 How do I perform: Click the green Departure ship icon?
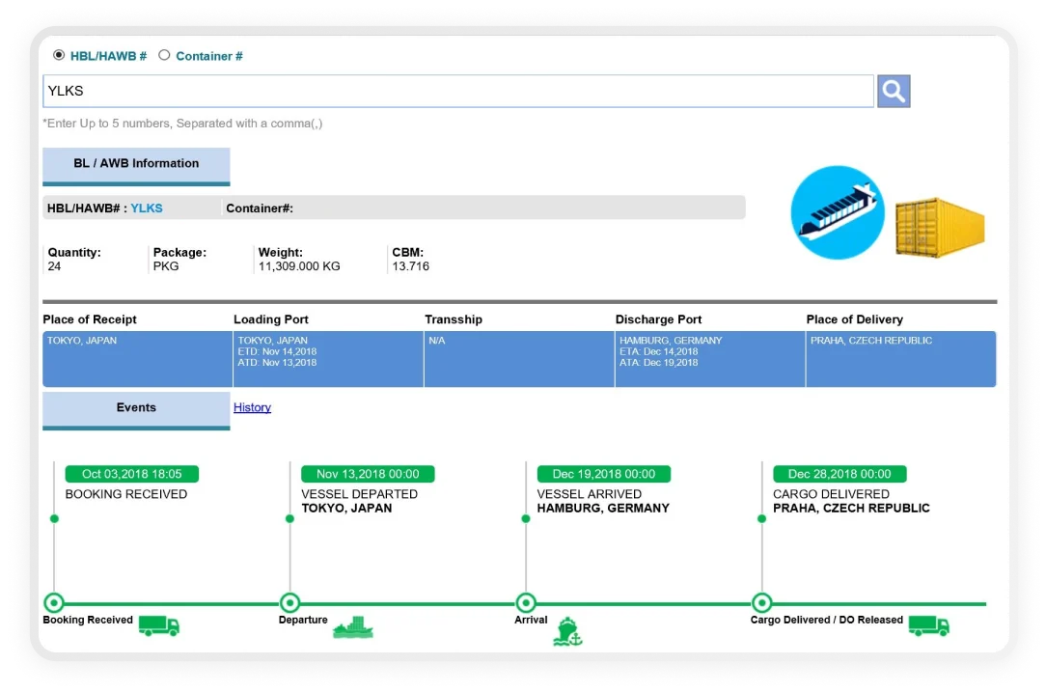click(x=352, y=627)
